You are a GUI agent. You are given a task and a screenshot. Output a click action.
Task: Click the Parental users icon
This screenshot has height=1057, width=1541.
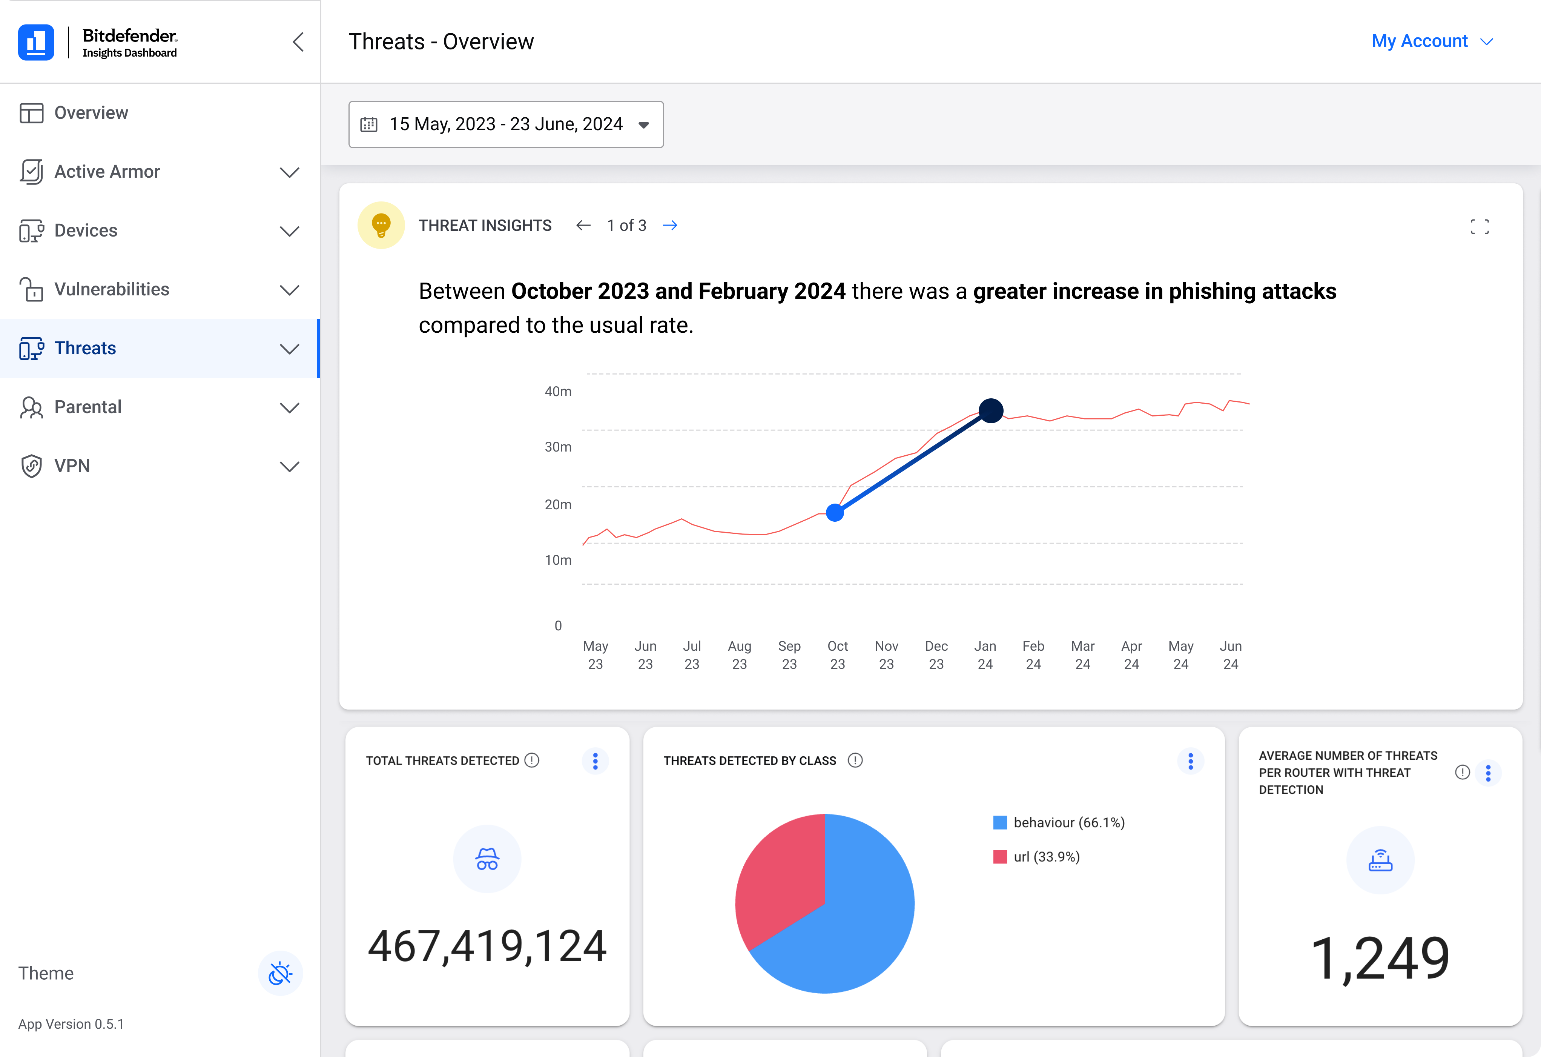[x=31, y=407]
